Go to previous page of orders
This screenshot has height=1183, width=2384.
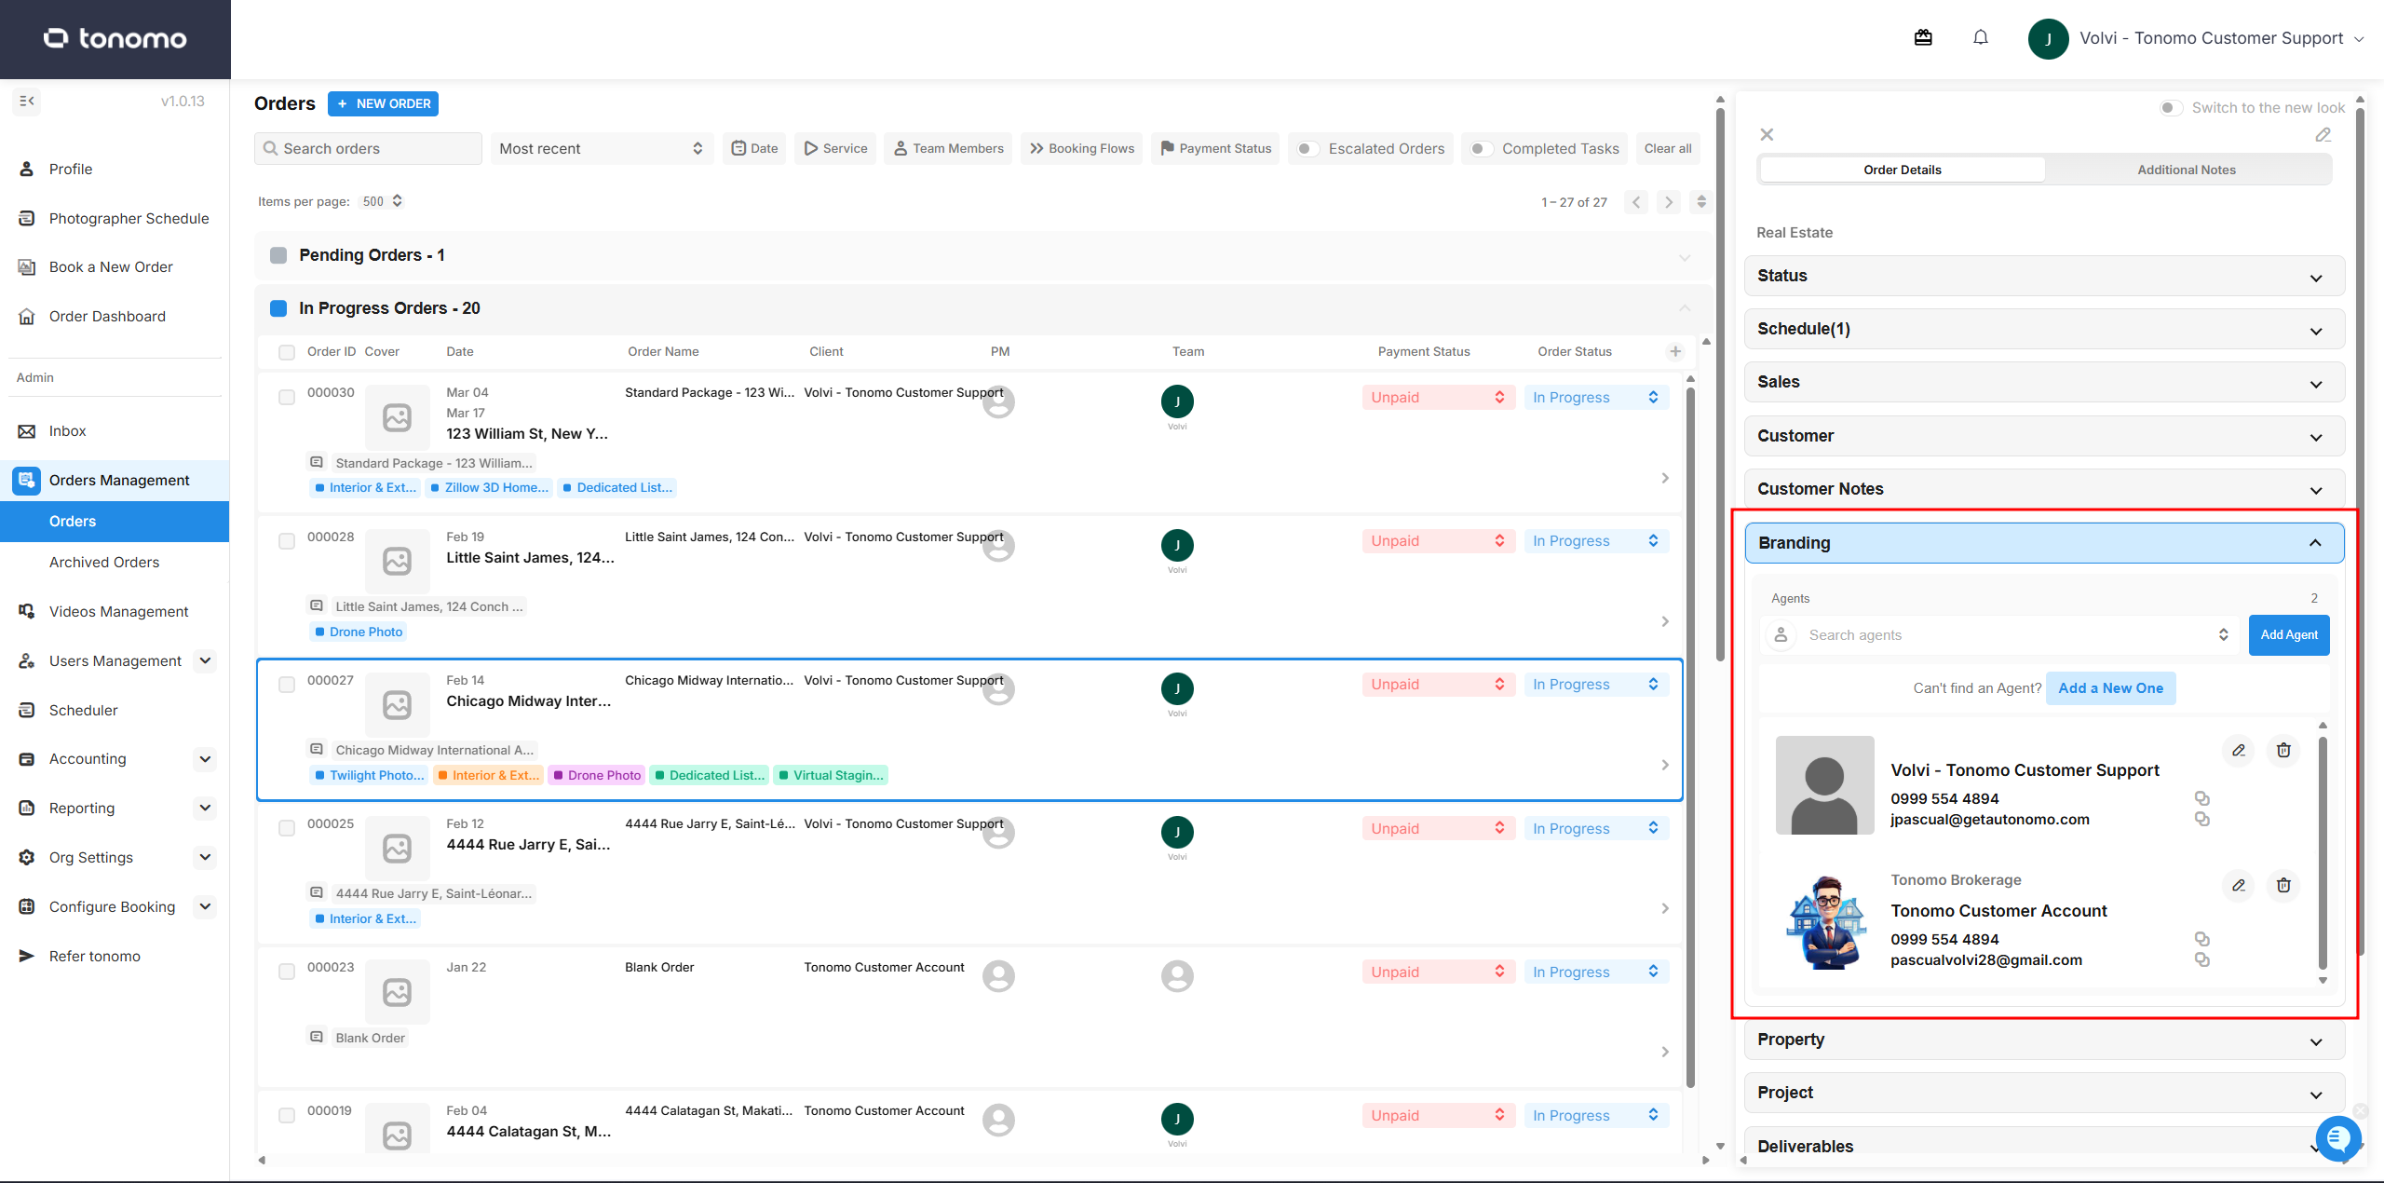[x=1636, y=202]
